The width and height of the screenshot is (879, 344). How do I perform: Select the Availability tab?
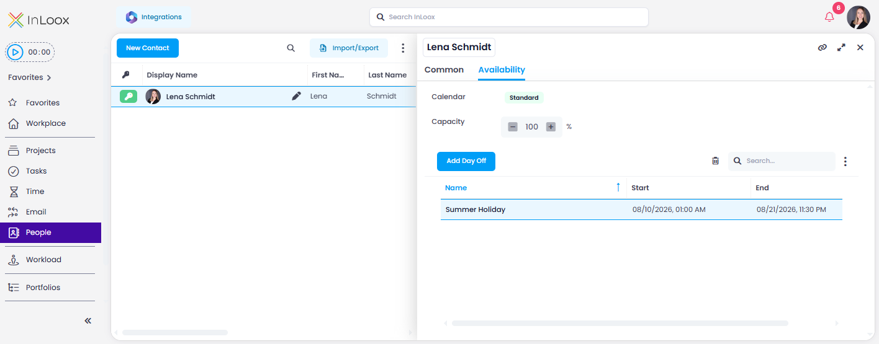pyautogui.click(x=502, y=70)
